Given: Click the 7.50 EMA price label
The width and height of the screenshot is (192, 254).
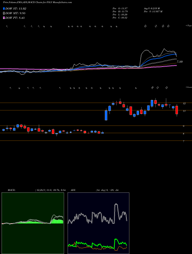Looking at the screenshot, I should 180,62.
